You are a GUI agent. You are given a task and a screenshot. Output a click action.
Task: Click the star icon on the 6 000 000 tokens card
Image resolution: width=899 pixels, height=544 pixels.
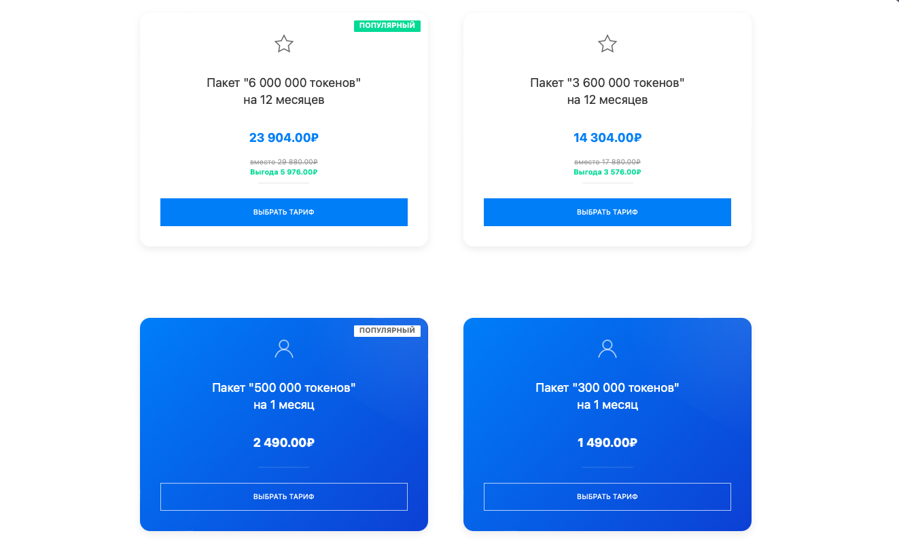(284, 45)
